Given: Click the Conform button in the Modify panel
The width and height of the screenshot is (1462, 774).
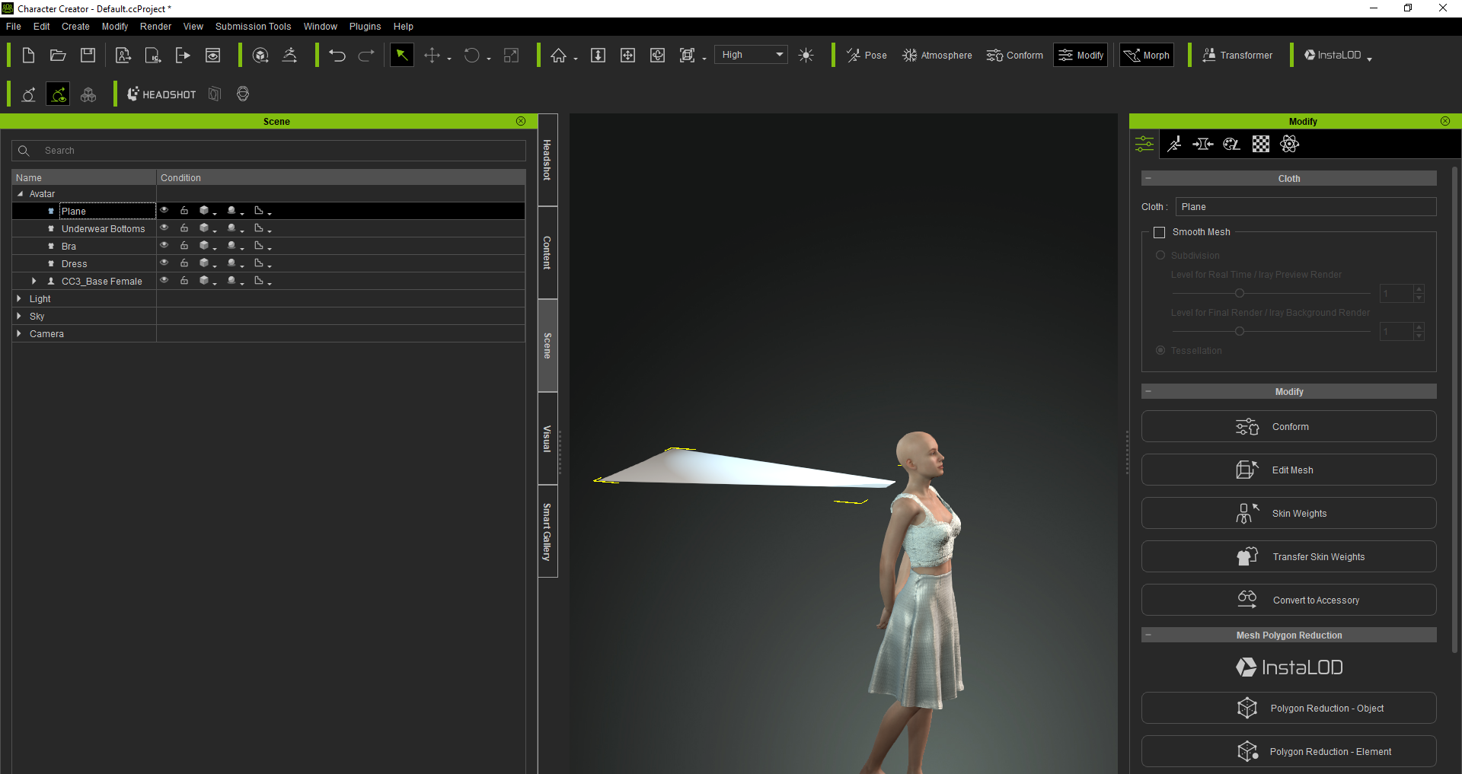Looking at the screenshot, I should pos(1288,427).
